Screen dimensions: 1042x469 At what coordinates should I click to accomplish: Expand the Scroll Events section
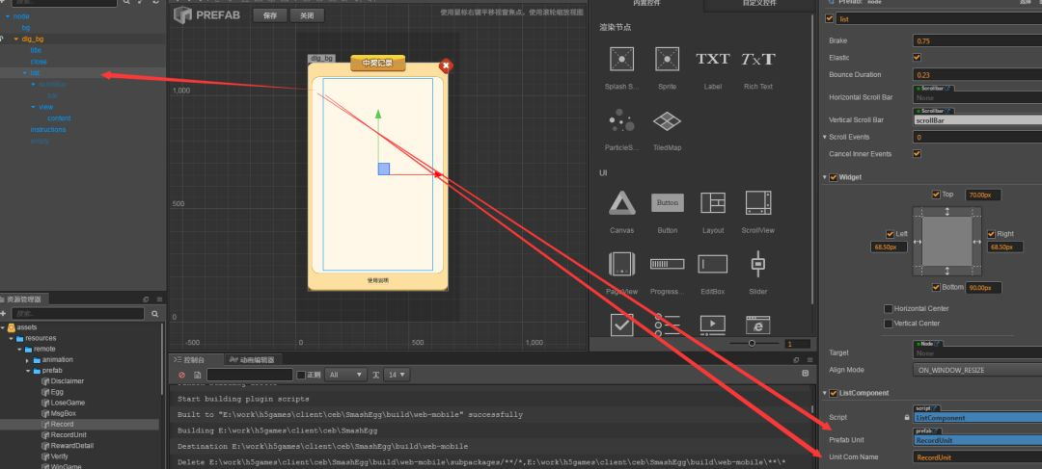point(825,138)
